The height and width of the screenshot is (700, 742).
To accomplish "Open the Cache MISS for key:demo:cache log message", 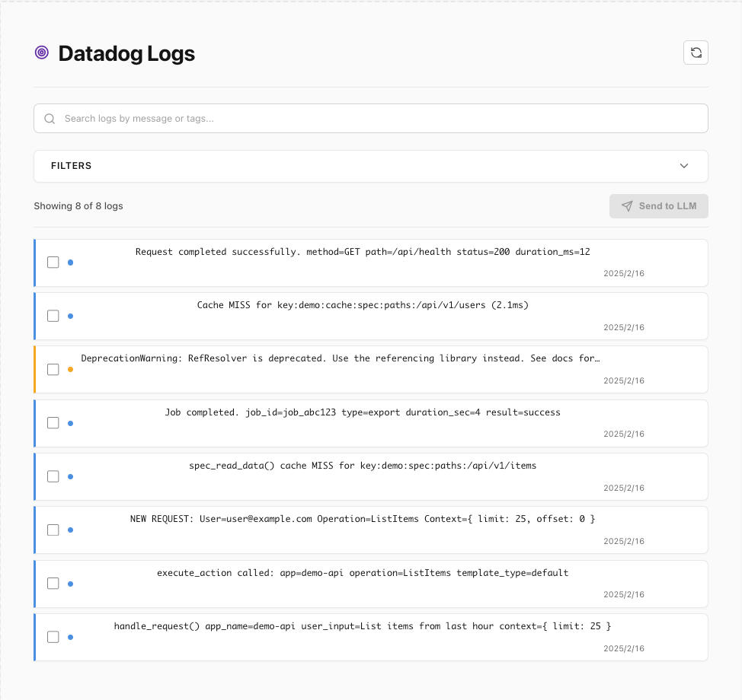I will [363, 305].
